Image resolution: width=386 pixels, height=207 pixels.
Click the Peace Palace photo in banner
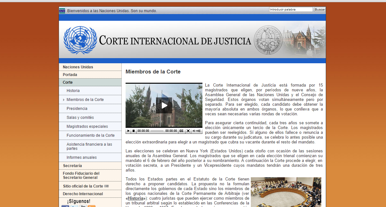pos(304,40)
